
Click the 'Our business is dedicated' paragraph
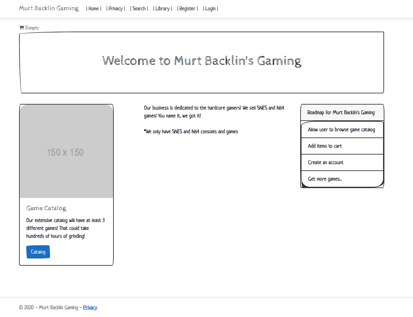coord(214,112)
